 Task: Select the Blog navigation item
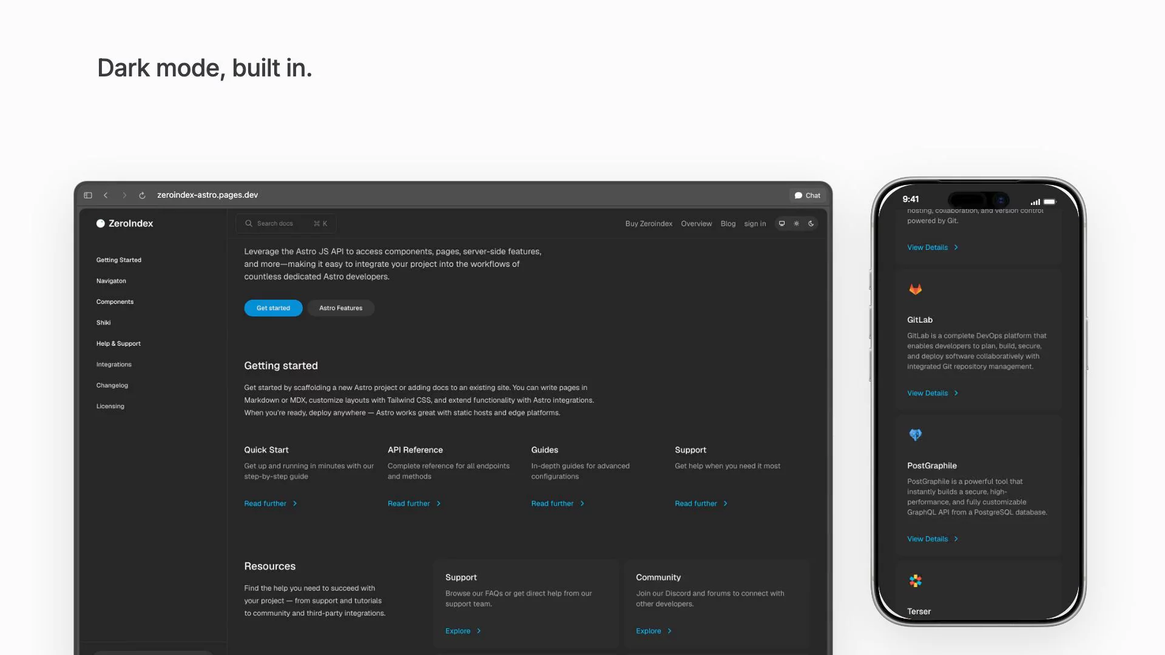pos(728,224)
